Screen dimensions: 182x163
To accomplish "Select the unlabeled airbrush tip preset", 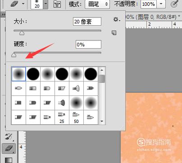I will click(91, 117).
